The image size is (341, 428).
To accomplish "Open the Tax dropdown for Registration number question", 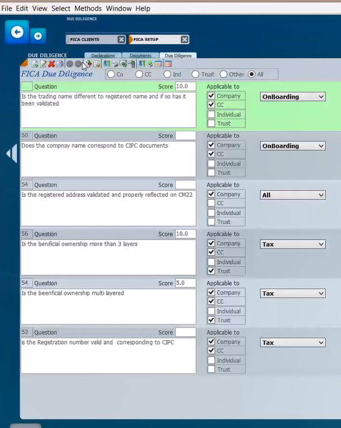I will pos(292,342).
